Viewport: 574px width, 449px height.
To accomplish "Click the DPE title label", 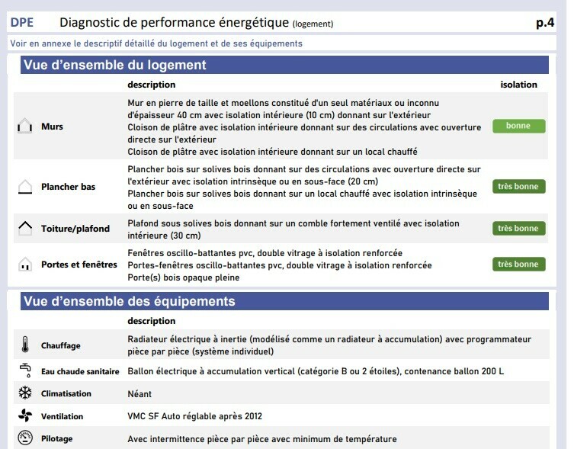I will [22, 24].
